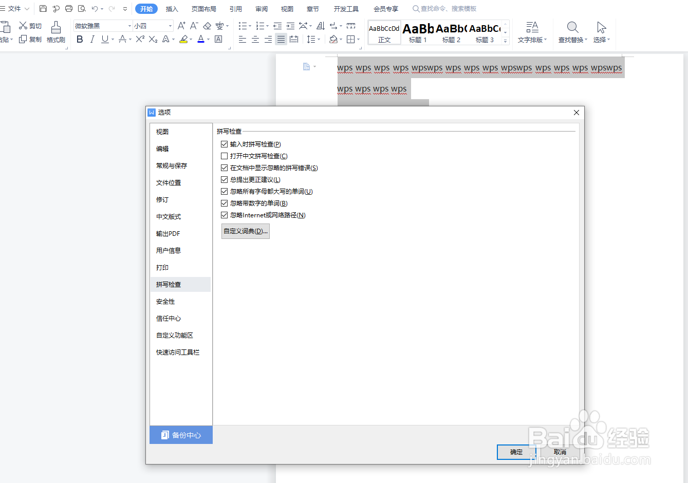Screen dimensions: 688x483
Task: Open the borders dropdown
Action: [x=358, y=39]
